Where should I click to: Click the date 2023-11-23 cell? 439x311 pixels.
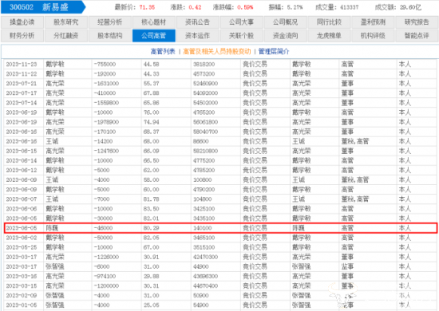pyautogui.click(x=22, y=65)
